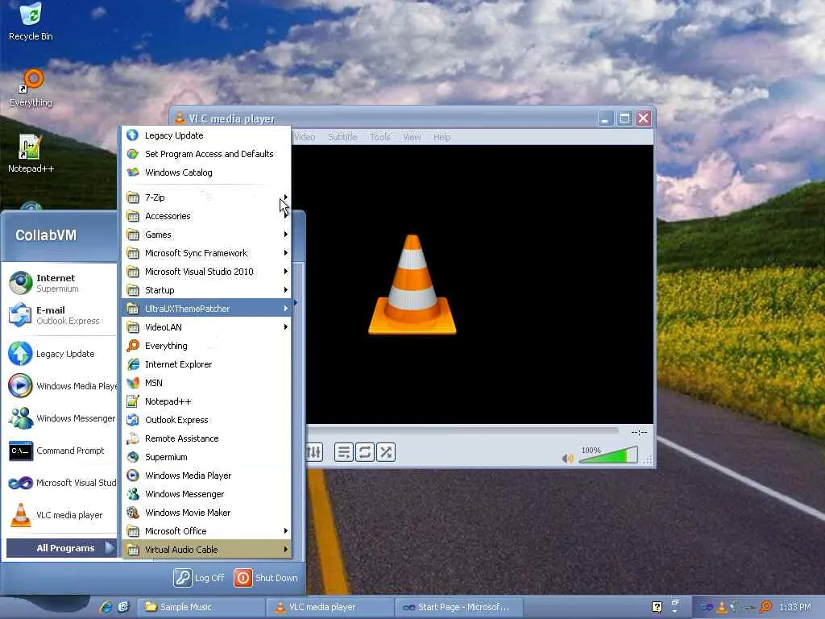Launch Notepad++ from the programs list
This screenshot has width=825, height=619.
click(206, 401)
